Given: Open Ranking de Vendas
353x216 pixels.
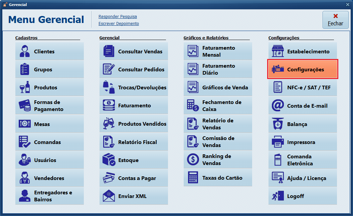Looking at the screenshot, I should (218, 160).
